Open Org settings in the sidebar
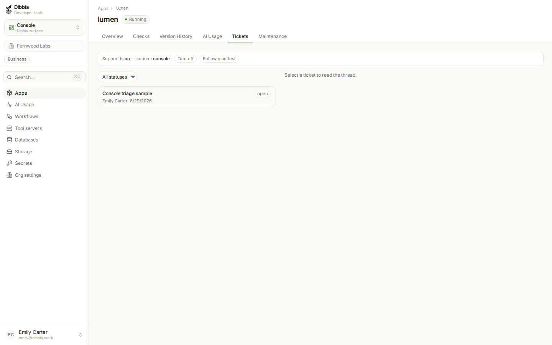The width and height of the screenshot is (552, 345). (44, 175)
